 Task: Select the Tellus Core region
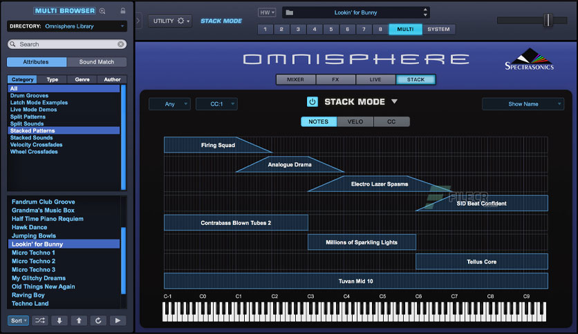(482, 262)
